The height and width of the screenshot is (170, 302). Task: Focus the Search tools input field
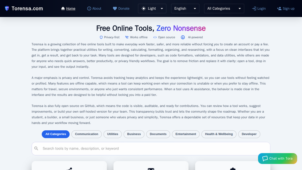pyautogui.click(x=151, y=149)
